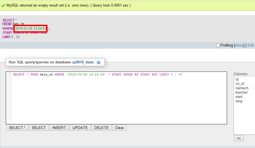Click the green success checkmark icon

coord(3,5)
